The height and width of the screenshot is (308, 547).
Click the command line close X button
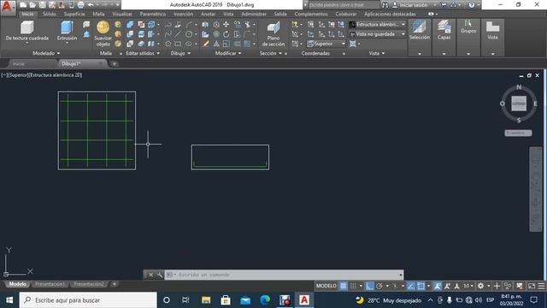coord(150,275)
